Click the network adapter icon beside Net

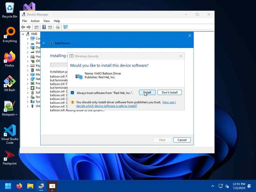tap(32, 79)
